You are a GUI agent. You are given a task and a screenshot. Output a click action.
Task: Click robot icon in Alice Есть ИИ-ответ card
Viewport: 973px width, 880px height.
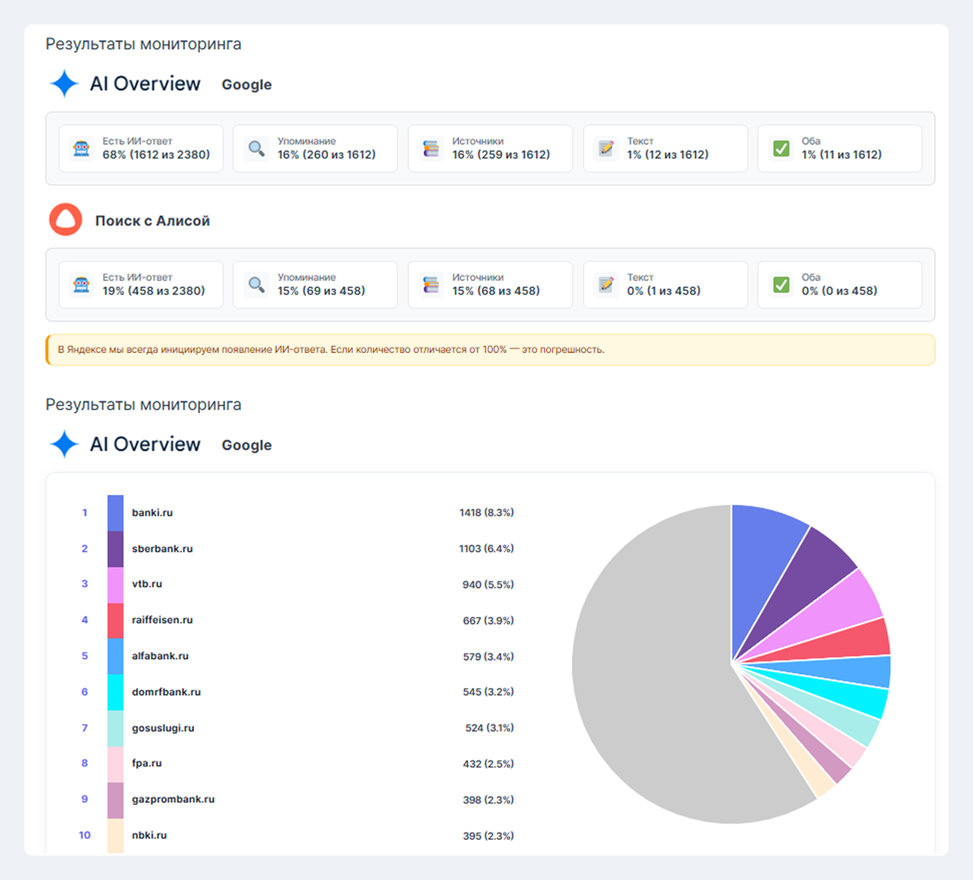pyautogui.click(x=81, y=284)
